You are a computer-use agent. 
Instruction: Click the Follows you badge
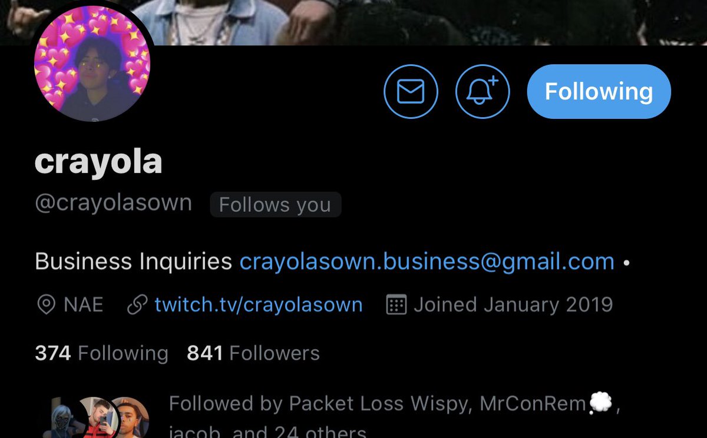point(275,205)
